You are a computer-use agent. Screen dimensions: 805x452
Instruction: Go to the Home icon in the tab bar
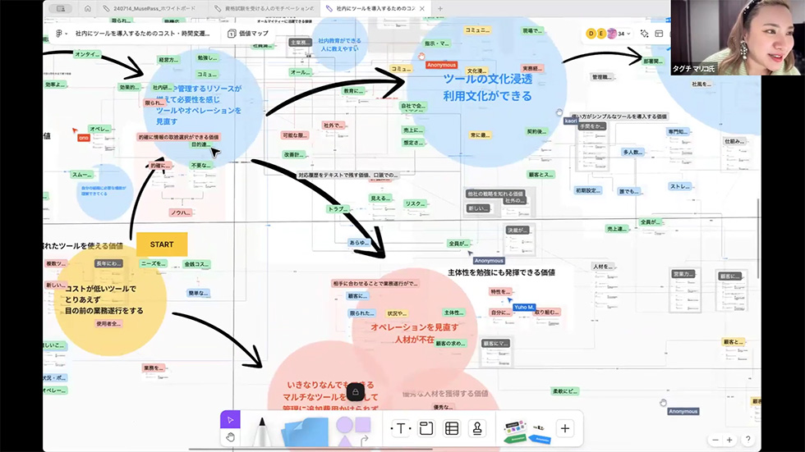coord(88,9)
